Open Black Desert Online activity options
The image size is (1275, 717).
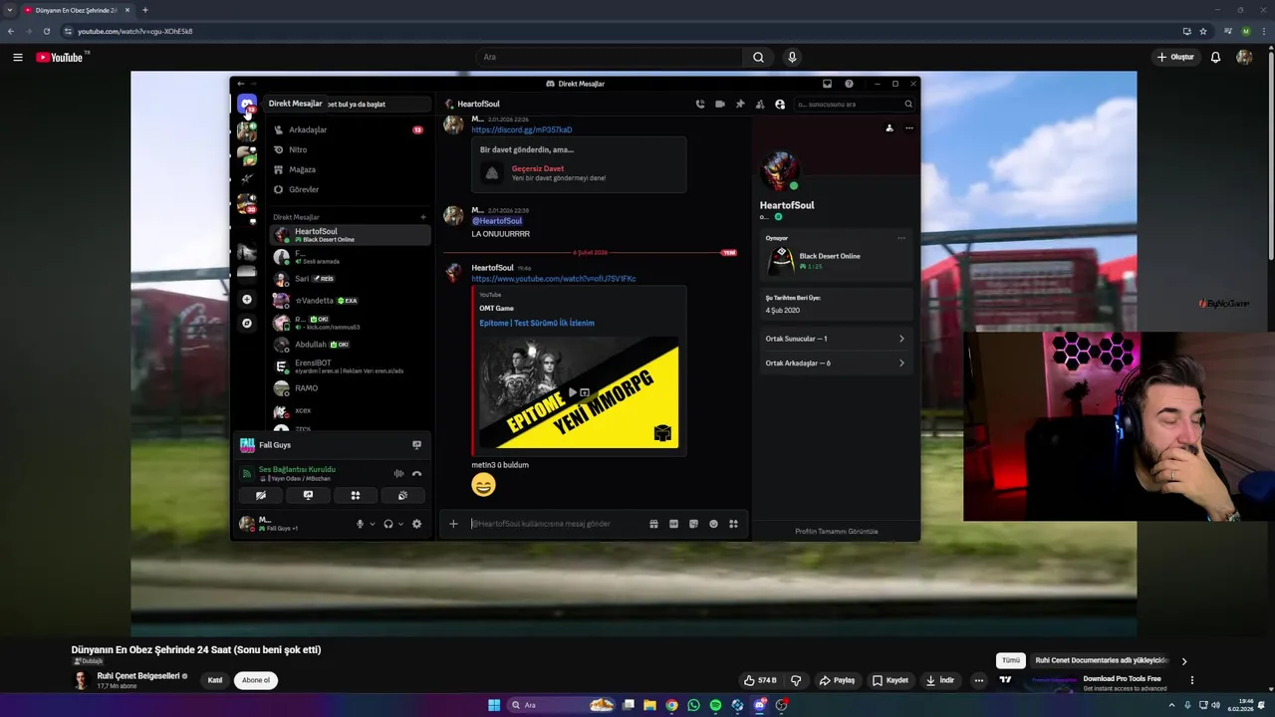(901, 238)
